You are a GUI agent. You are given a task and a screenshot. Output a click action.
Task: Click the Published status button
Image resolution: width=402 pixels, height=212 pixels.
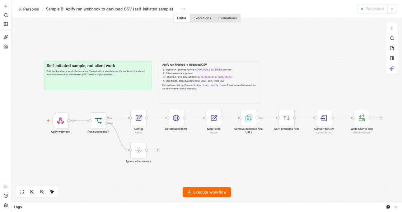click(372, 9)
